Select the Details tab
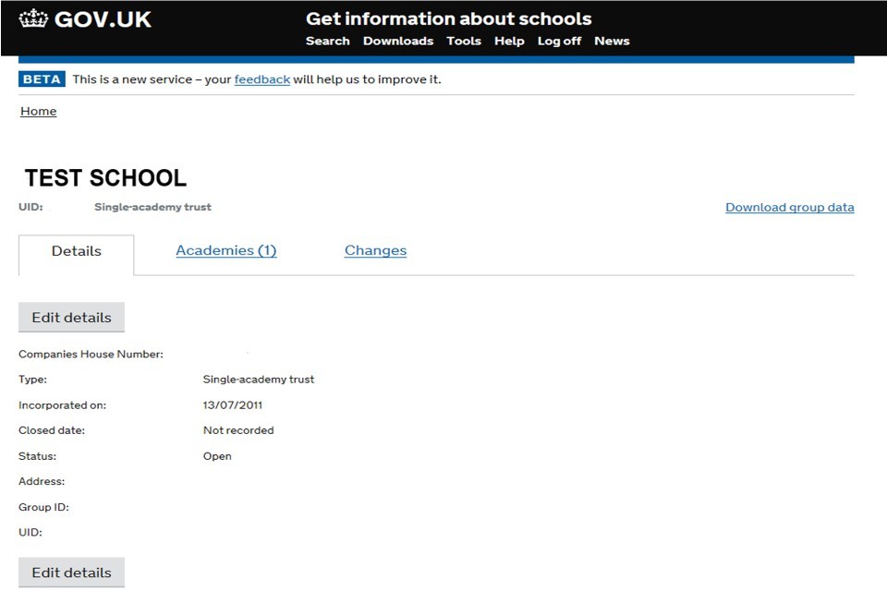 click(76, 251)
